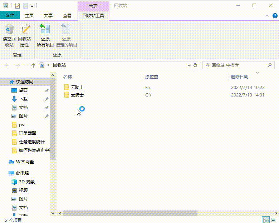Open recent locations dropdown arrow

coord(26,65)
